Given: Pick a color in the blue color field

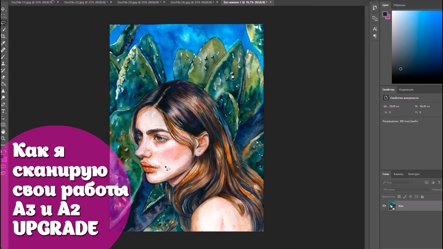Looking at the screenshot, I should (417, 47).
